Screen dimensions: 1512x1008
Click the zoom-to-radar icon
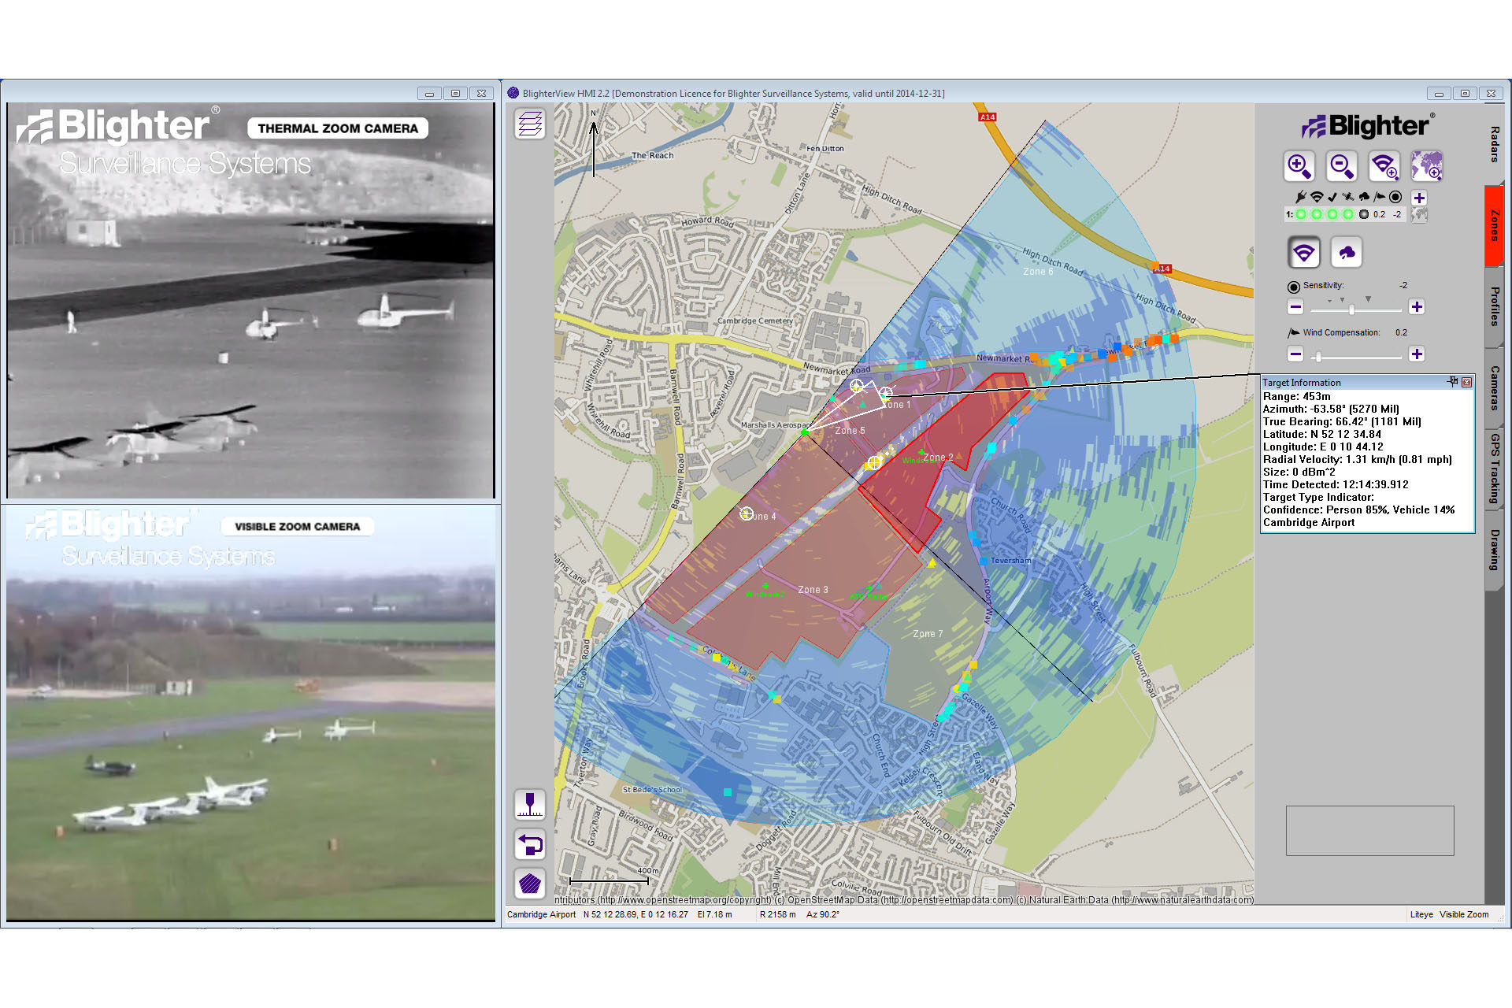[1384, 166]
